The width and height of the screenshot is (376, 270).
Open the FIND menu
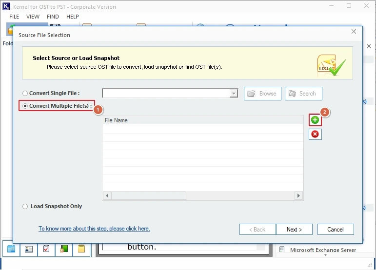pyautogui.click(x=53, y=17)
